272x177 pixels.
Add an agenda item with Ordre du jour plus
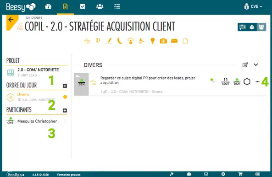pos(65,86)
